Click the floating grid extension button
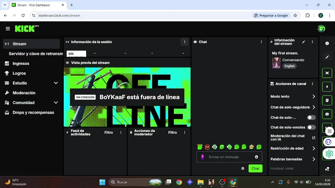 [x=329, y=131]
